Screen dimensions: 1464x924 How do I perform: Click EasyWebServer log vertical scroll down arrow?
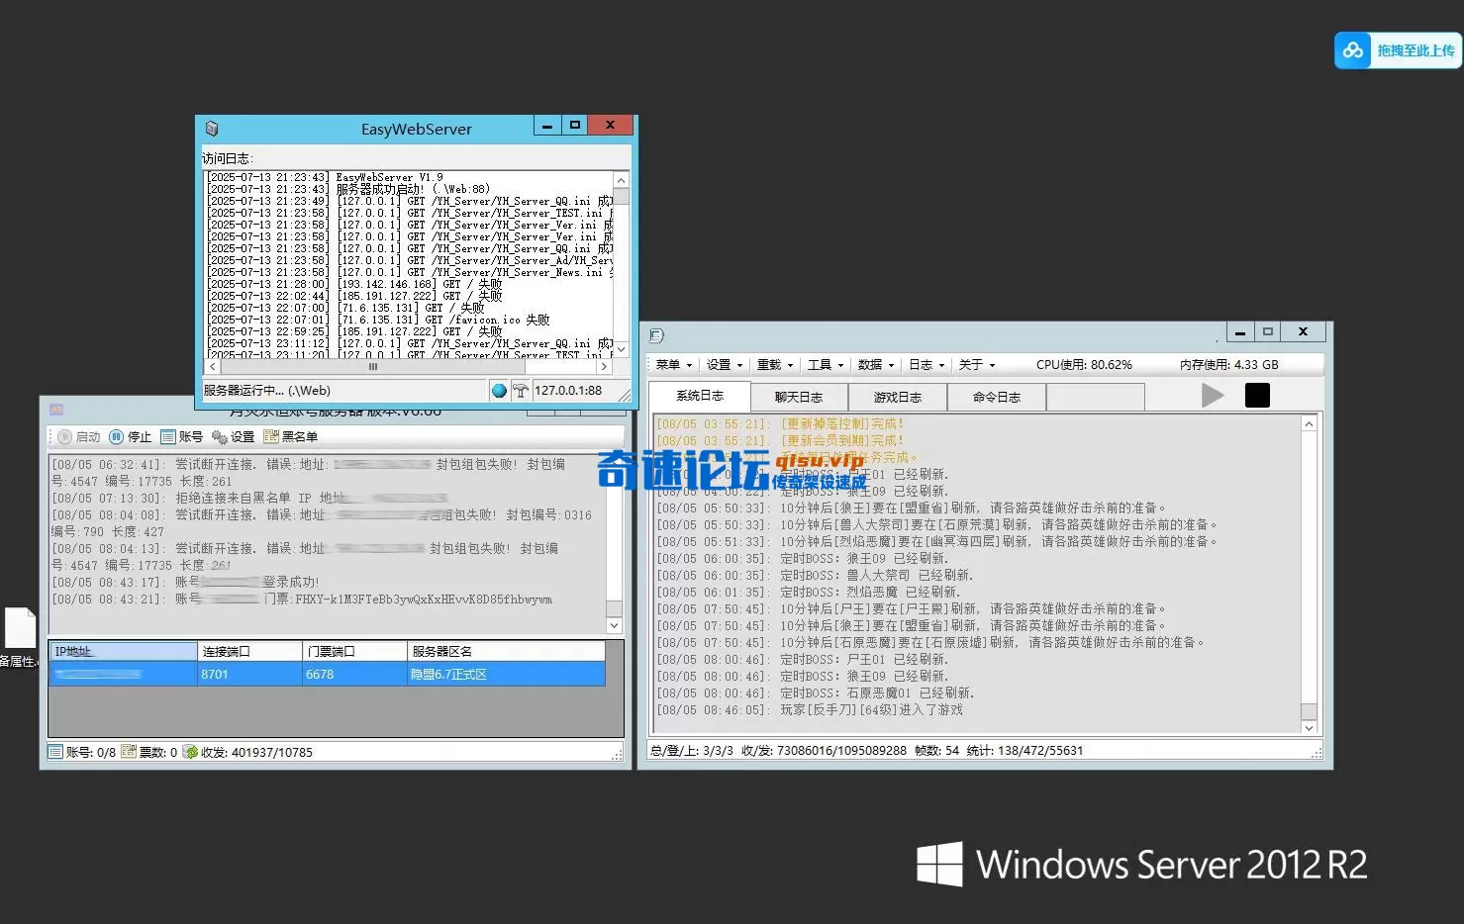pyautogui.click(x=622, y=349)
